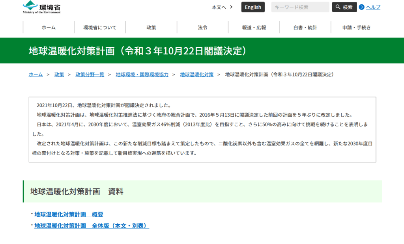
Task: Open the 申請・手続き menu item
Action: (x=356, y=28)
